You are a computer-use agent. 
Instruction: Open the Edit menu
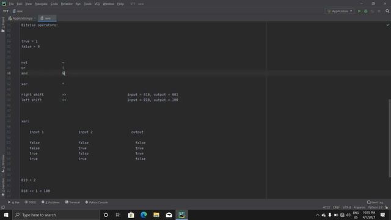click(20, 4)
